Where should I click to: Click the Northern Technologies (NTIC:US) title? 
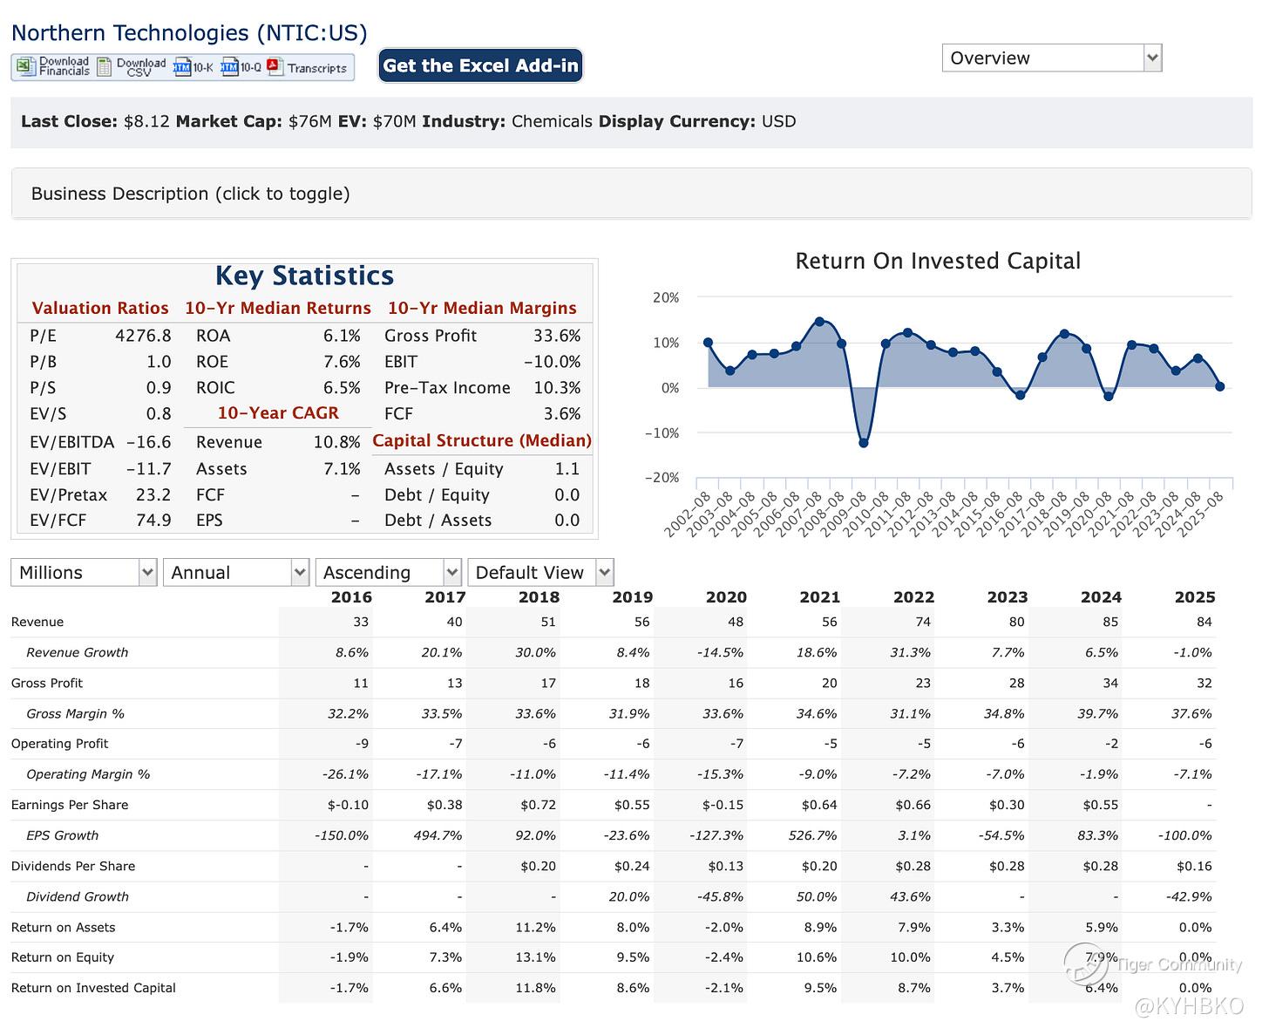pyautogui.click(x=189, y=33)
